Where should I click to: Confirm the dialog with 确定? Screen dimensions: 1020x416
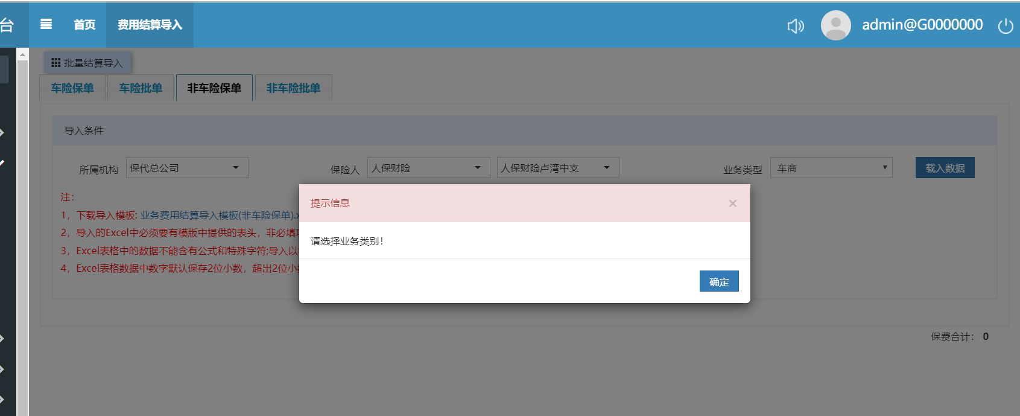[x=719, y=281]
